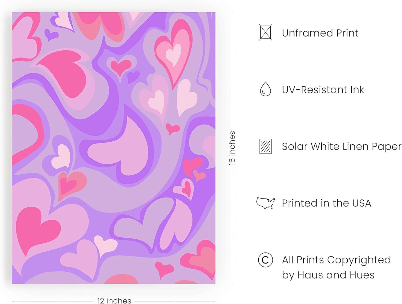Click the tiny purple heart near top-left

click(51, 35)
